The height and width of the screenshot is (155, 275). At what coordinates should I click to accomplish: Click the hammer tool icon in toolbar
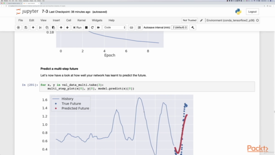pos(193,28)
